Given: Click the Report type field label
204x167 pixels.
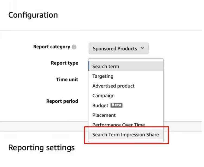Looking at the screenshot, I should [64, 63].
